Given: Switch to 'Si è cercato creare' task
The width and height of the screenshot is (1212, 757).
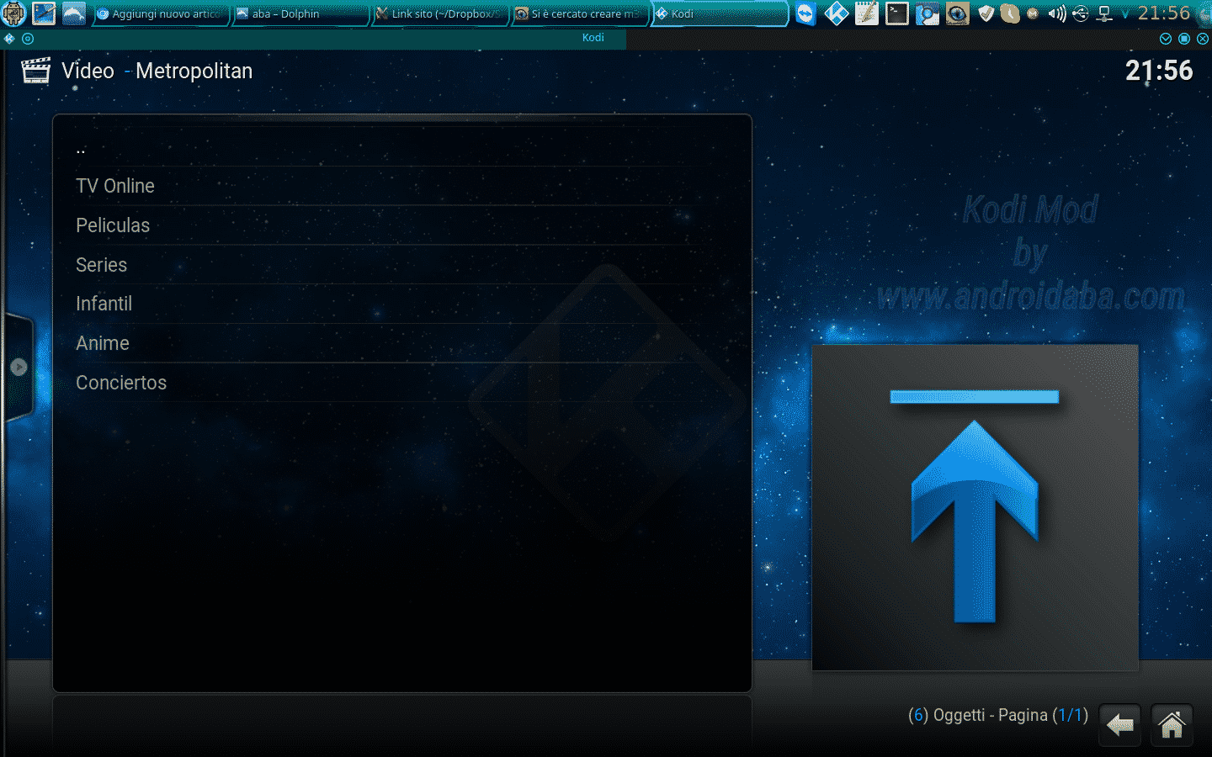Looking at the screenshot, I should pyautogui.click(x=580, y=13).
